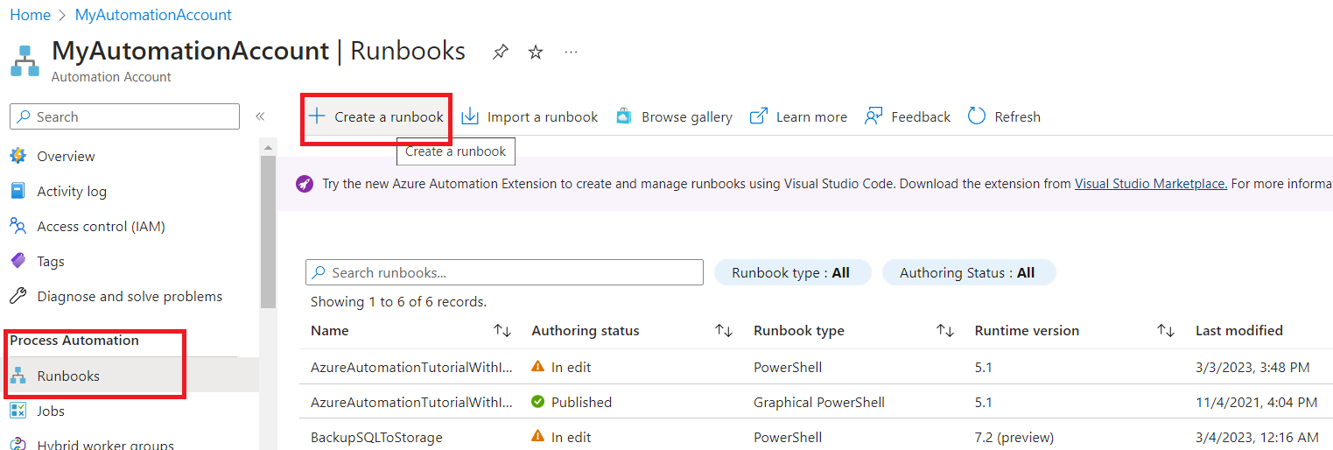Click MyAutomationAccount breadcrumb link
Screen dimensions: 1333x450
153,15
